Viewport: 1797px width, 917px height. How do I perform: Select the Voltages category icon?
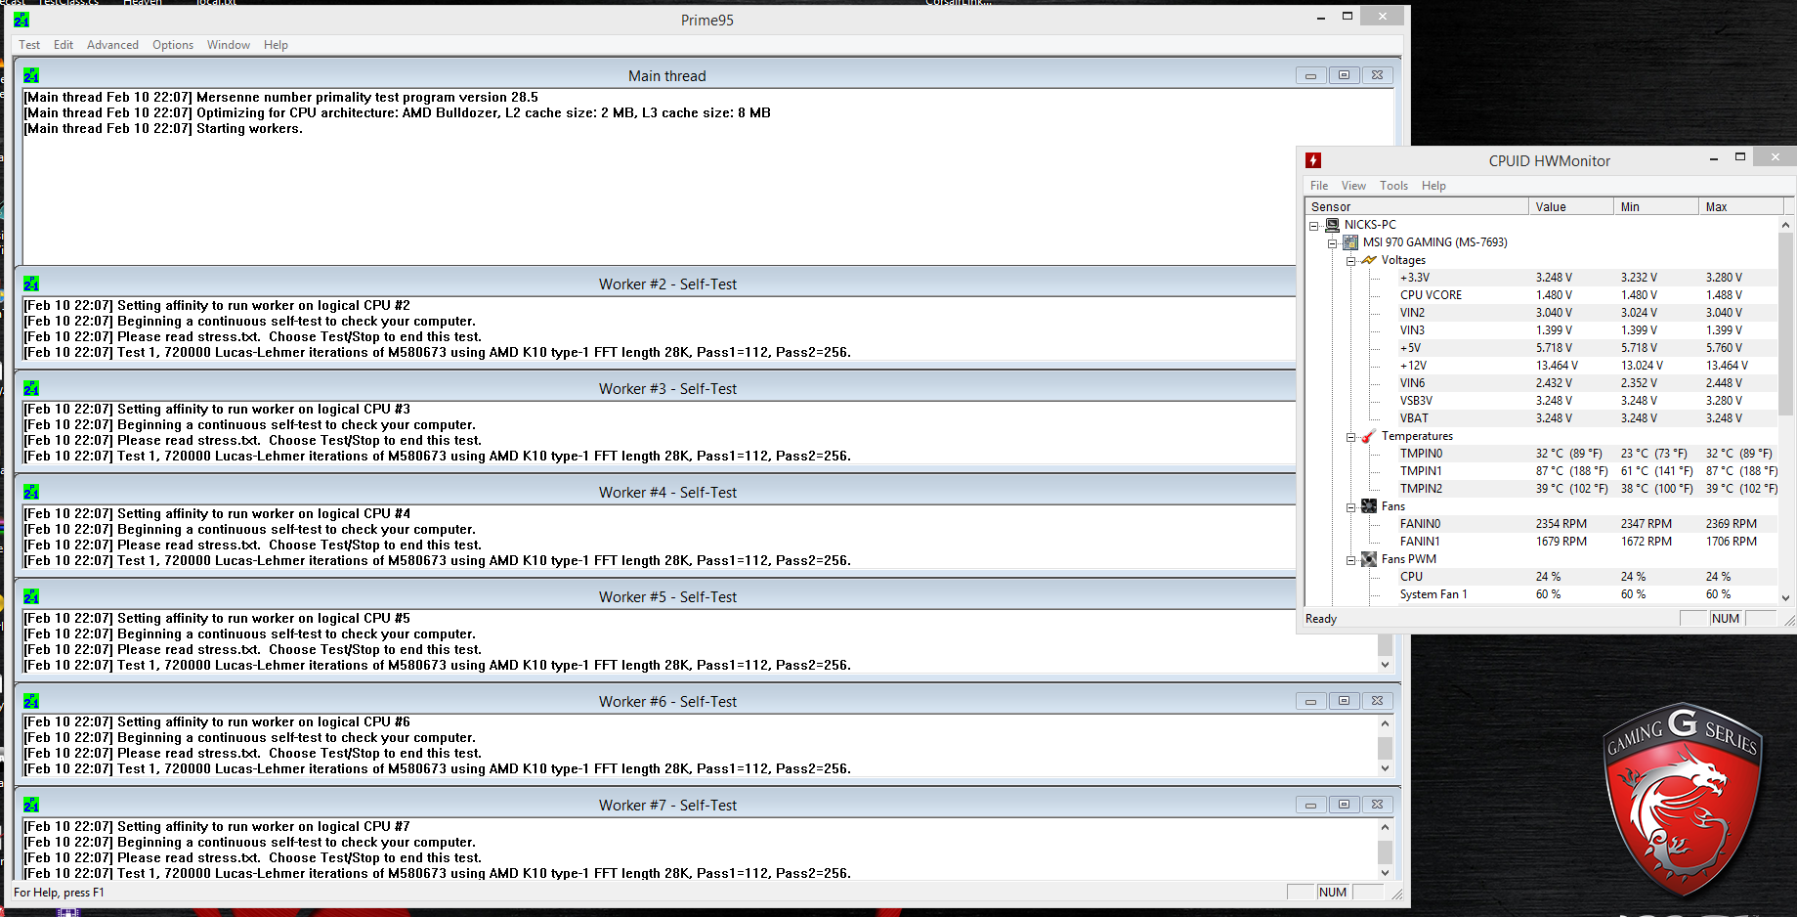tap(1369, 260)
